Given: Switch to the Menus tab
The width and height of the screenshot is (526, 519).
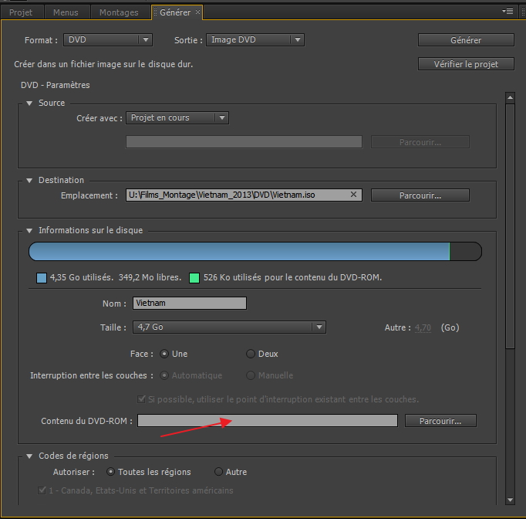Looking at the screenshot, I should pyautogui.click(x=67, y=12).
